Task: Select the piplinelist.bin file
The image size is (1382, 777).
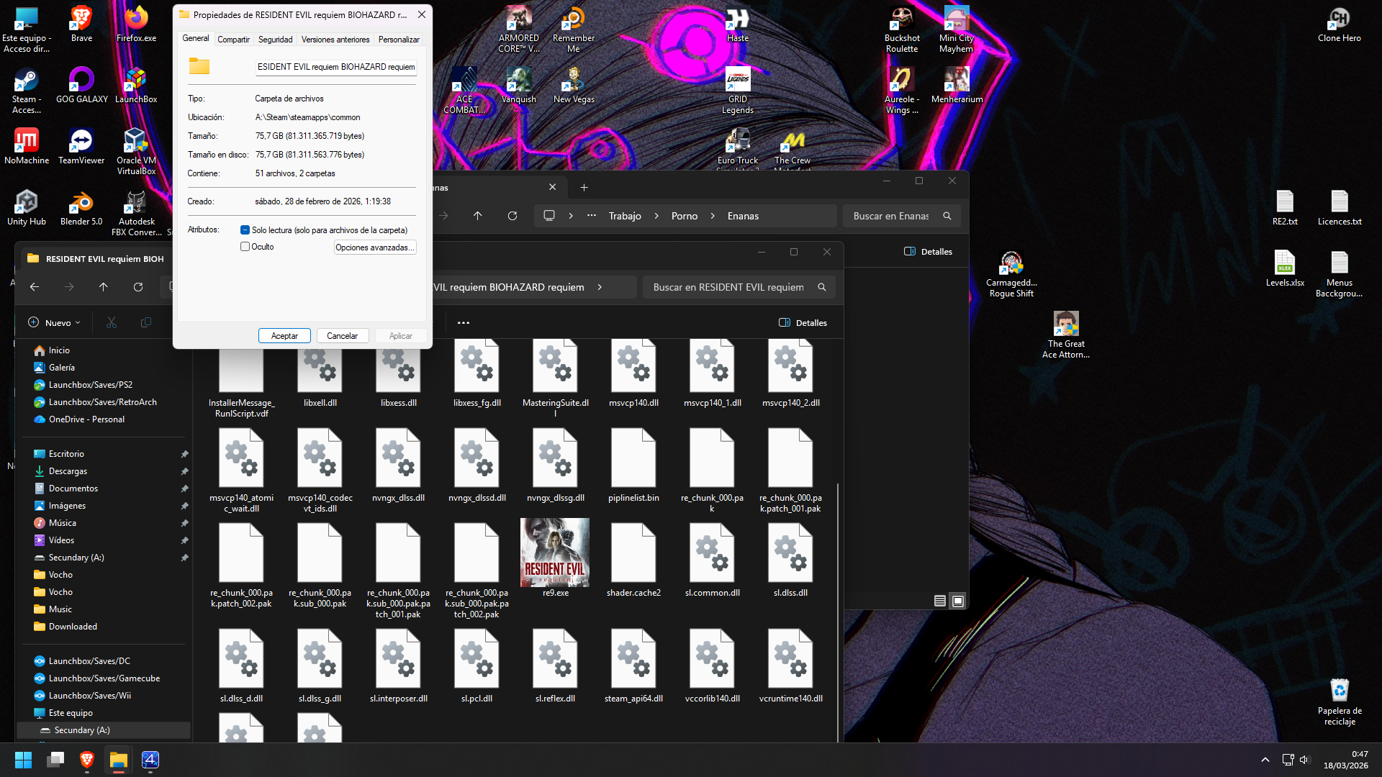Action: click(633, 465)
